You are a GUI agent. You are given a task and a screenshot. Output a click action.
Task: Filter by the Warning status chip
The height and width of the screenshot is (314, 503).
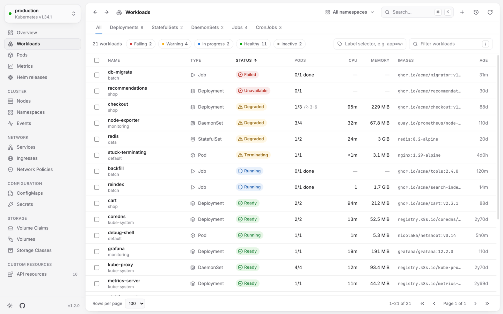tap(175, 44)
